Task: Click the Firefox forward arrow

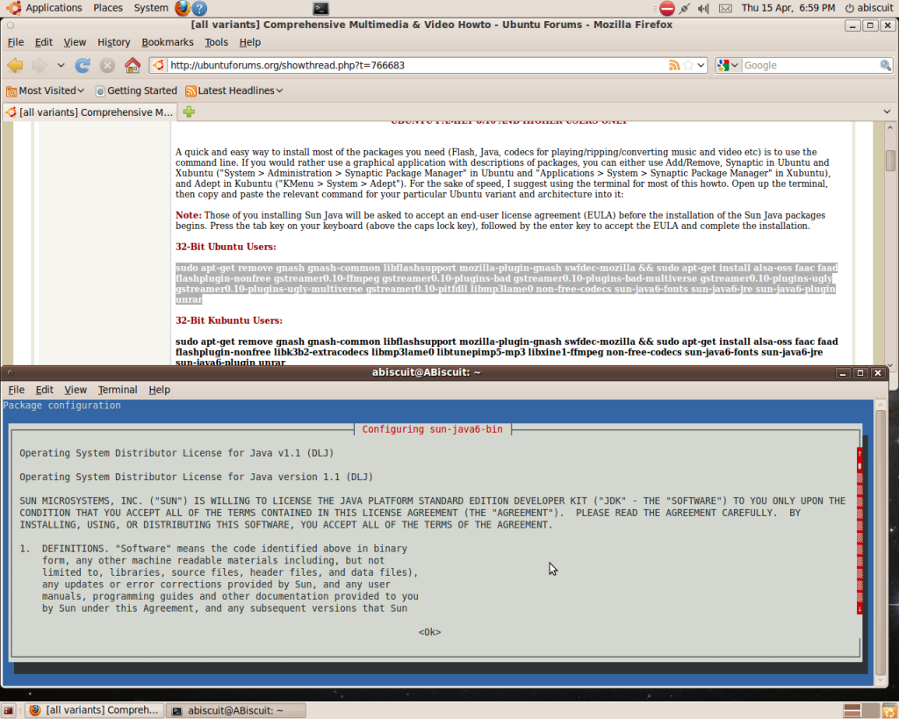Action: 40,65
